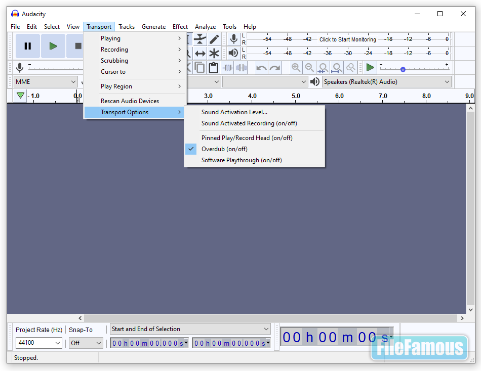Click Rescan Audio Devices
481x371 pixels.
(135, 101)
